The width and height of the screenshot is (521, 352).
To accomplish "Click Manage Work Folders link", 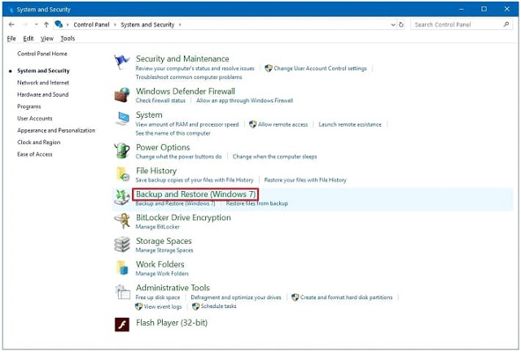I will click(x=162, y=274).
